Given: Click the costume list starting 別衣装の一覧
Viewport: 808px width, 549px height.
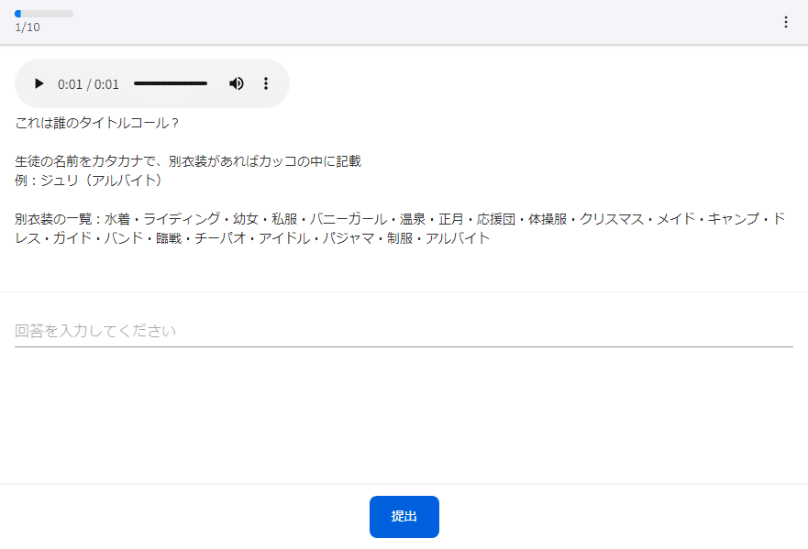Looking at the screenshot, I should 400,228.
